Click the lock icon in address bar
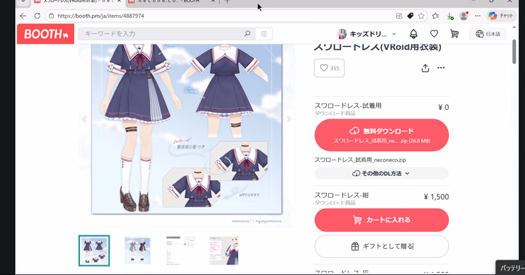 click(51, 16)
